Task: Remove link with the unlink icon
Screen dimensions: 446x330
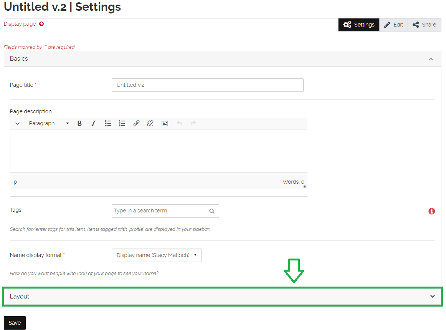Action: pos(150,123)
